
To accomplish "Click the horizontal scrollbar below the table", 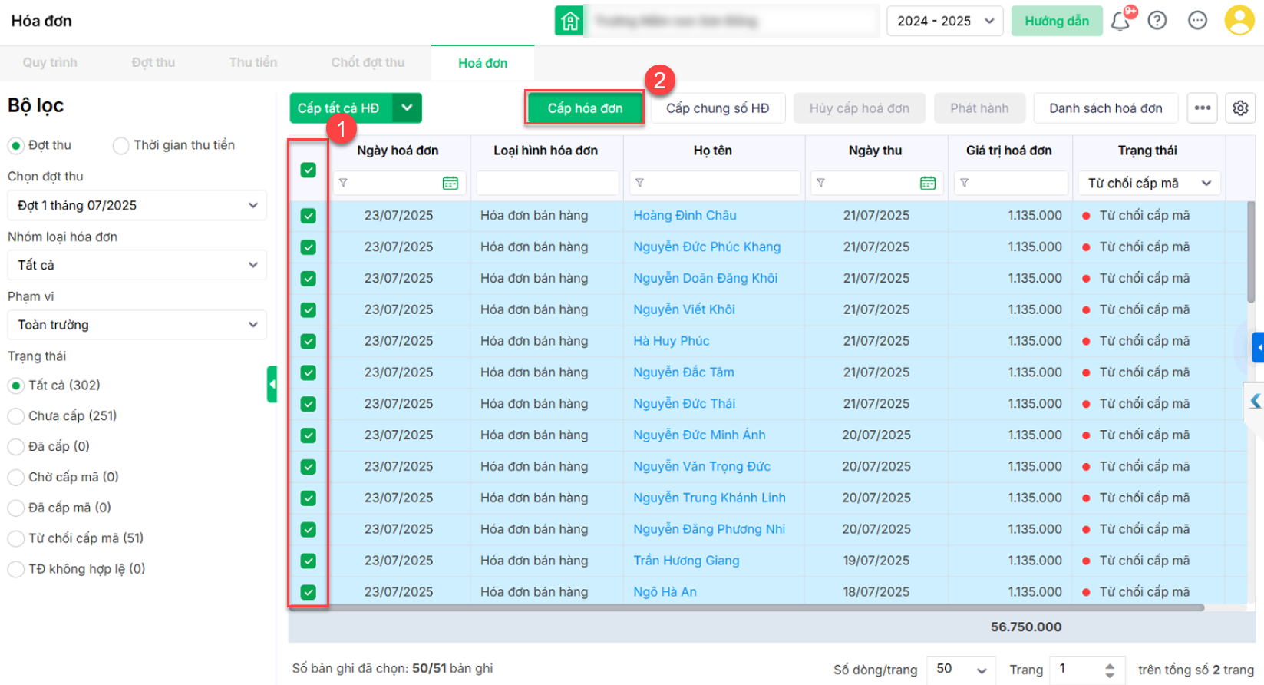I will pos(744,607).
